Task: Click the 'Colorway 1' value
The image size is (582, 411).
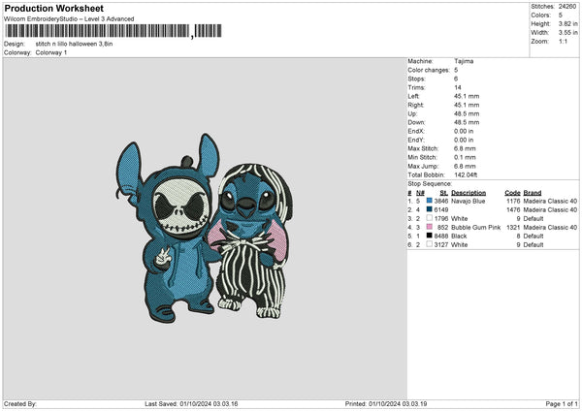Action: [x=51, y=52]
